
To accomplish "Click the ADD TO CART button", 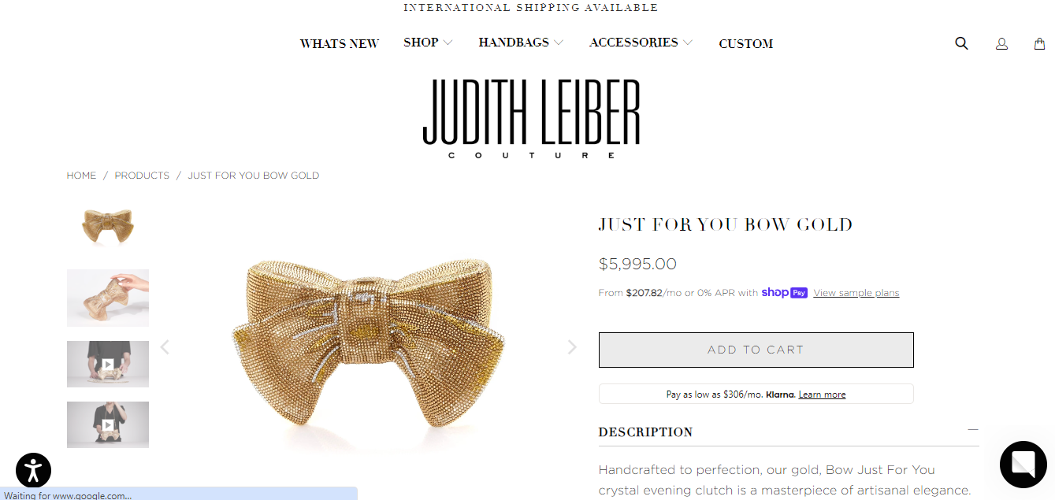I will tap(756, 350).
